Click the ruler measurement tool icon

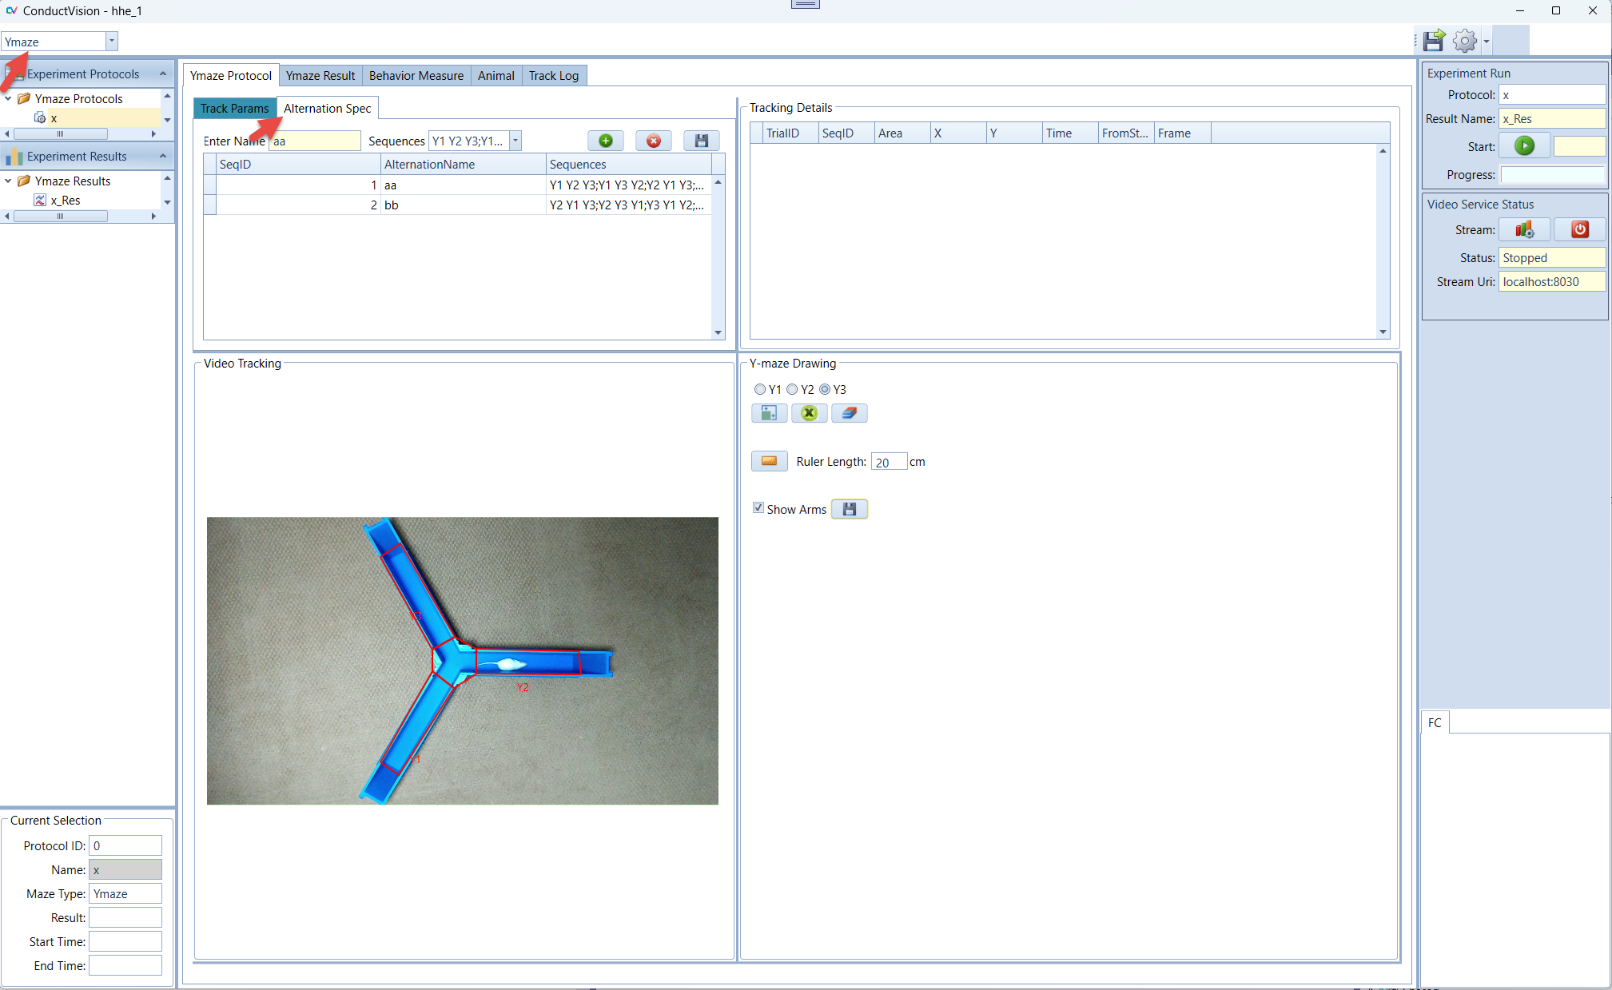769,461
